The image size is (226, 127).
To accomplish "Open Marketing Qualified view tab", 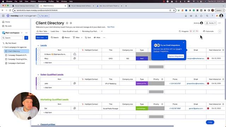I will coord(90,31).
